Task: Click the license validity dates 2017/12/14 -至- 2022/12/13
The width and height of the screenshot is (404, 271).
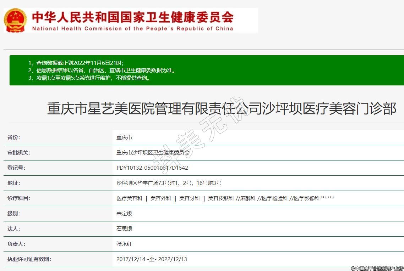Action: pos(152,259)
